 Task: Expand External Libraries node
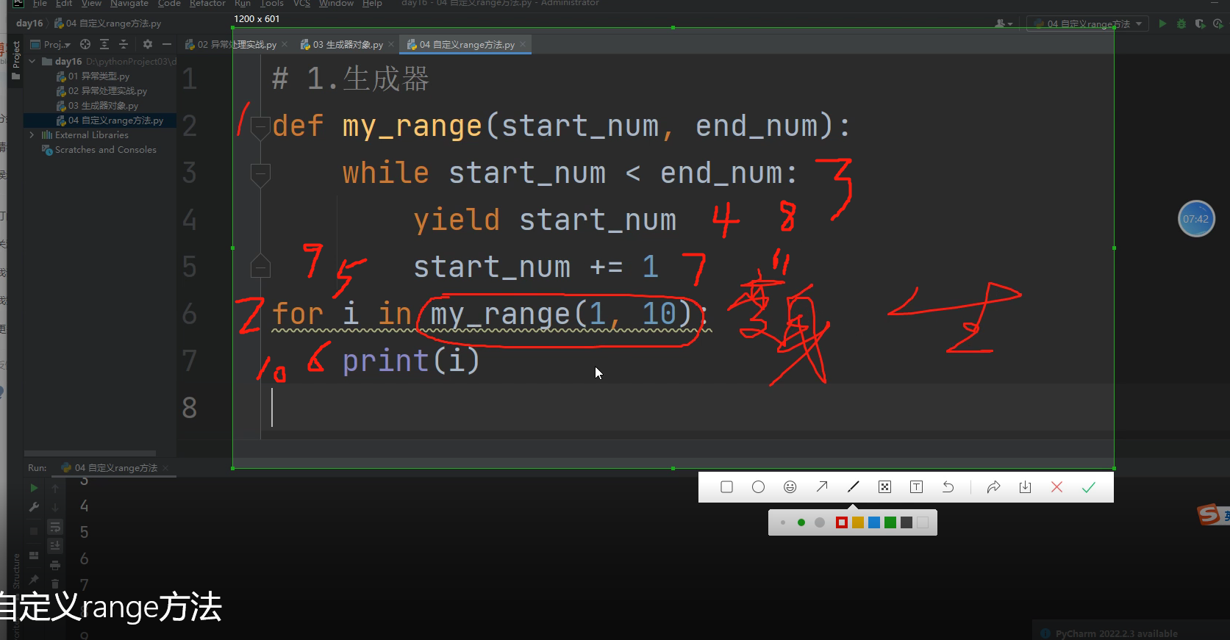pyautogui.click(x=32, y=135)
